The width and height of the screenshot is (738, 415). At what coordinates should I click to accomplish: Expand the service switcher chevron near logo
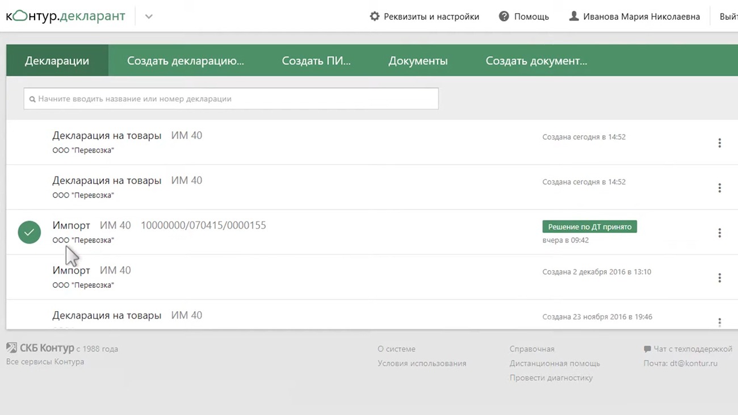coord(149,16)
